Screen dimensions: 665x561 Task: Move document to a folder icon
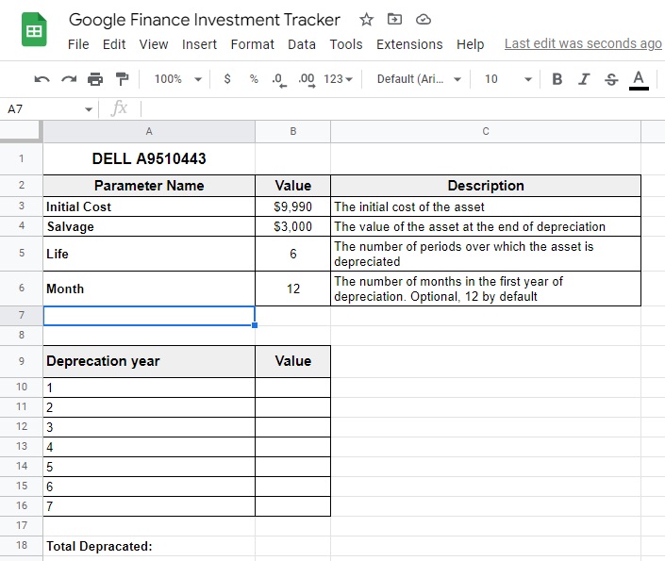pos(394,19)
